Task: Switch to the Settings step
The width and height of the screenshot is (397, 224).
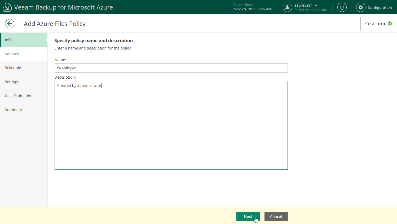Action: click(24, 82)
